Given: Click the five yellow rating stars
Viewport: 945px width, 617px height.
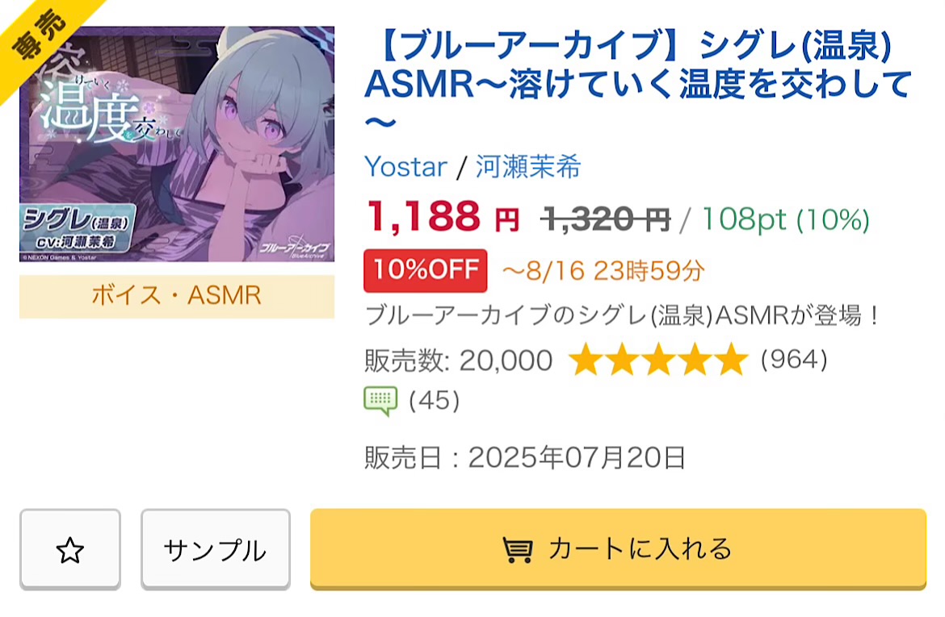Looking at the screenshot, I should tap(658, 361).
